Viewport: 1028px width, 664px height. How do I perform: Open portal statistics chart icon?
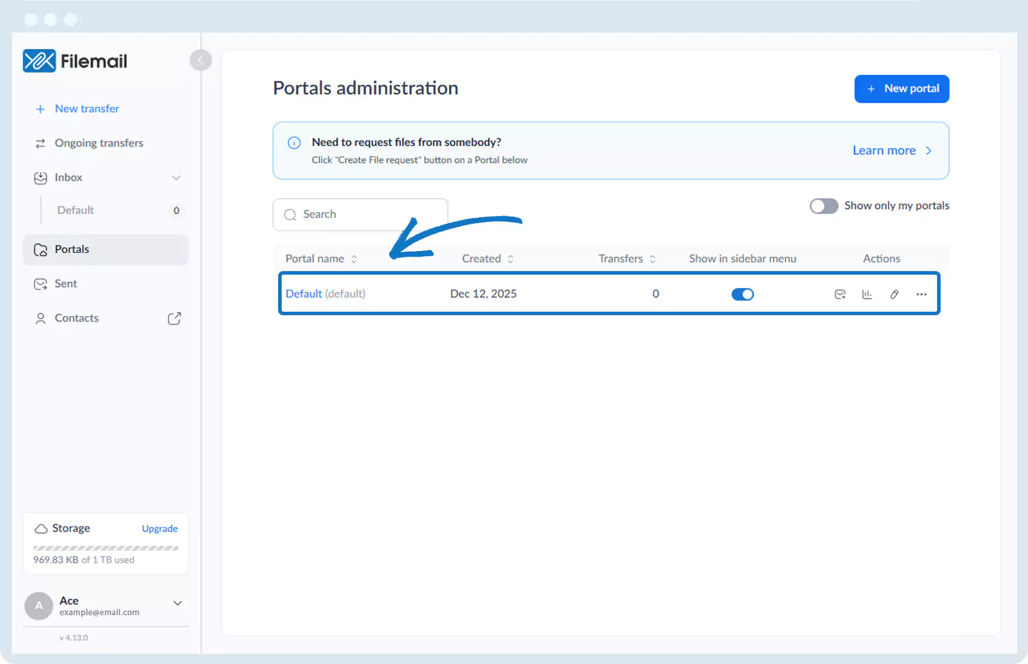tap(867, 294)
